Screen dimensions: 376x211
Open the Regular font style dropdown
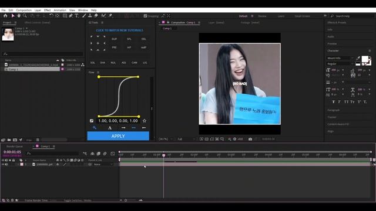(x=340, y=64)
